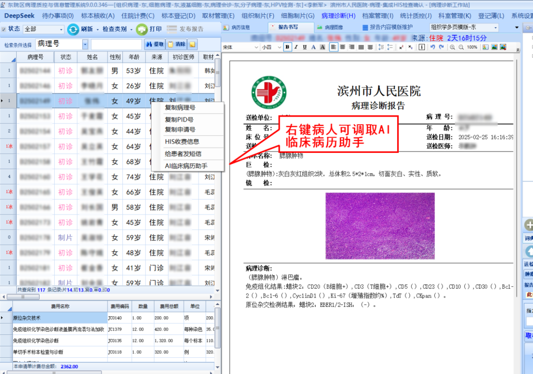
Task: Toggle bold formatting for report text
Action: click(x=287, y=47)
